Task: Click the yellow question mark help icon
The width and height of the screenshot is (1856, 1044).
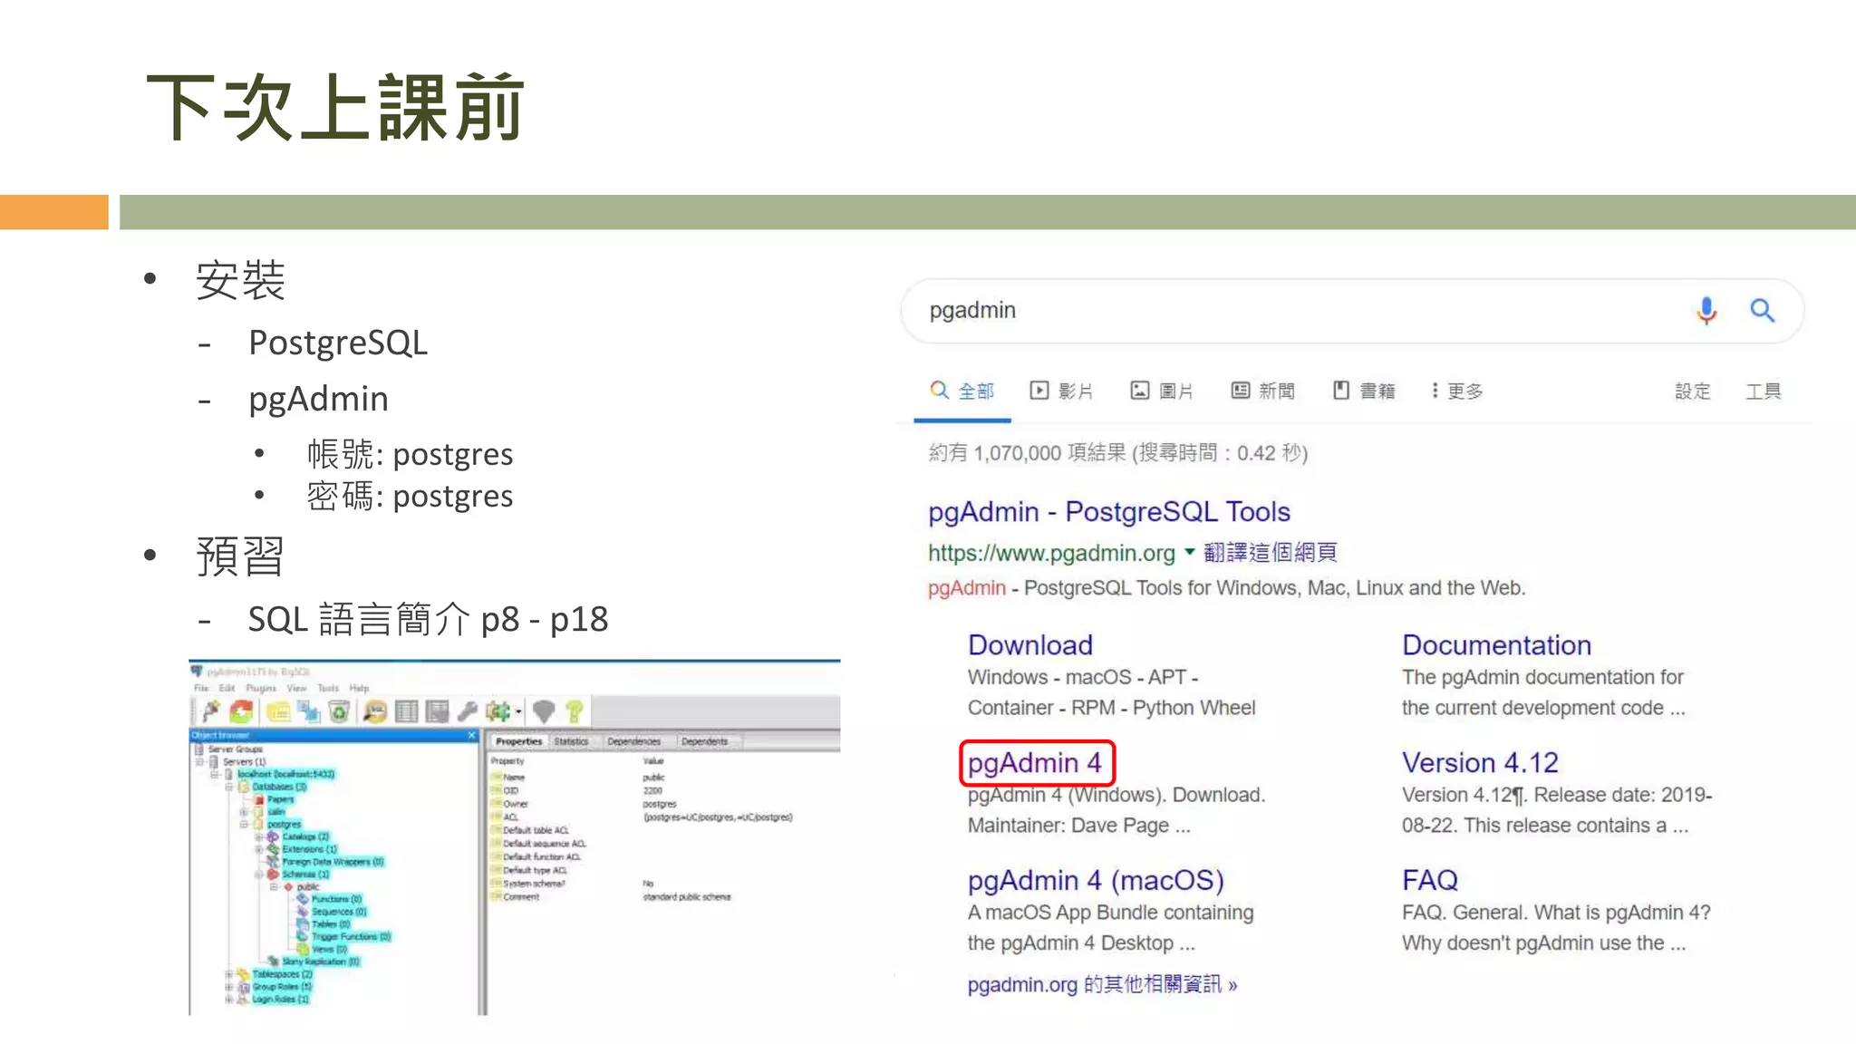Action: tap(574, 711)
